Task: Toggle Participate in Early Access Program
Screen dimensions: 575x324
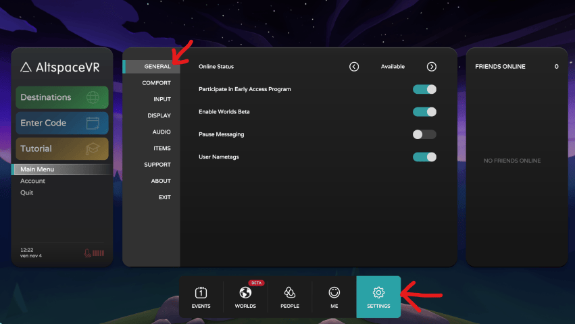Action: (424, 89)
